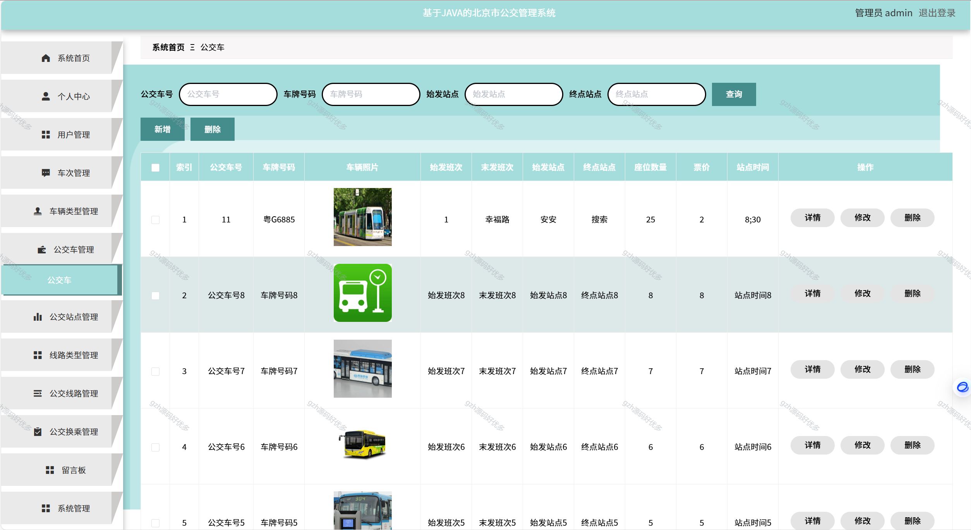Toggle the select-all checkbox in table header
The image size is (971, 530).
click(x=155, y=168)
